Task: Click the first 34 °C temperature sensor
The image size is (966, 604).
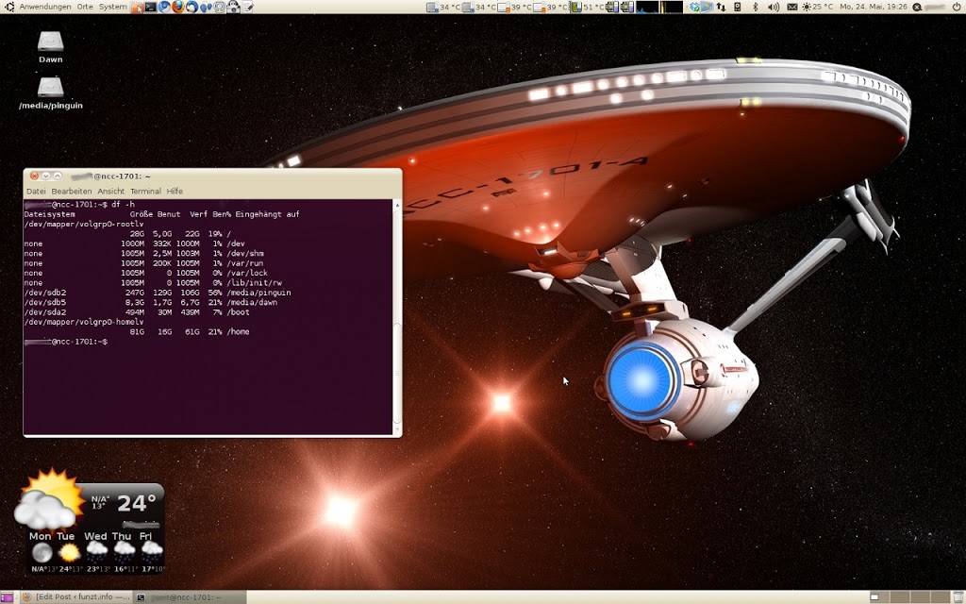Action: click(443, 7)
